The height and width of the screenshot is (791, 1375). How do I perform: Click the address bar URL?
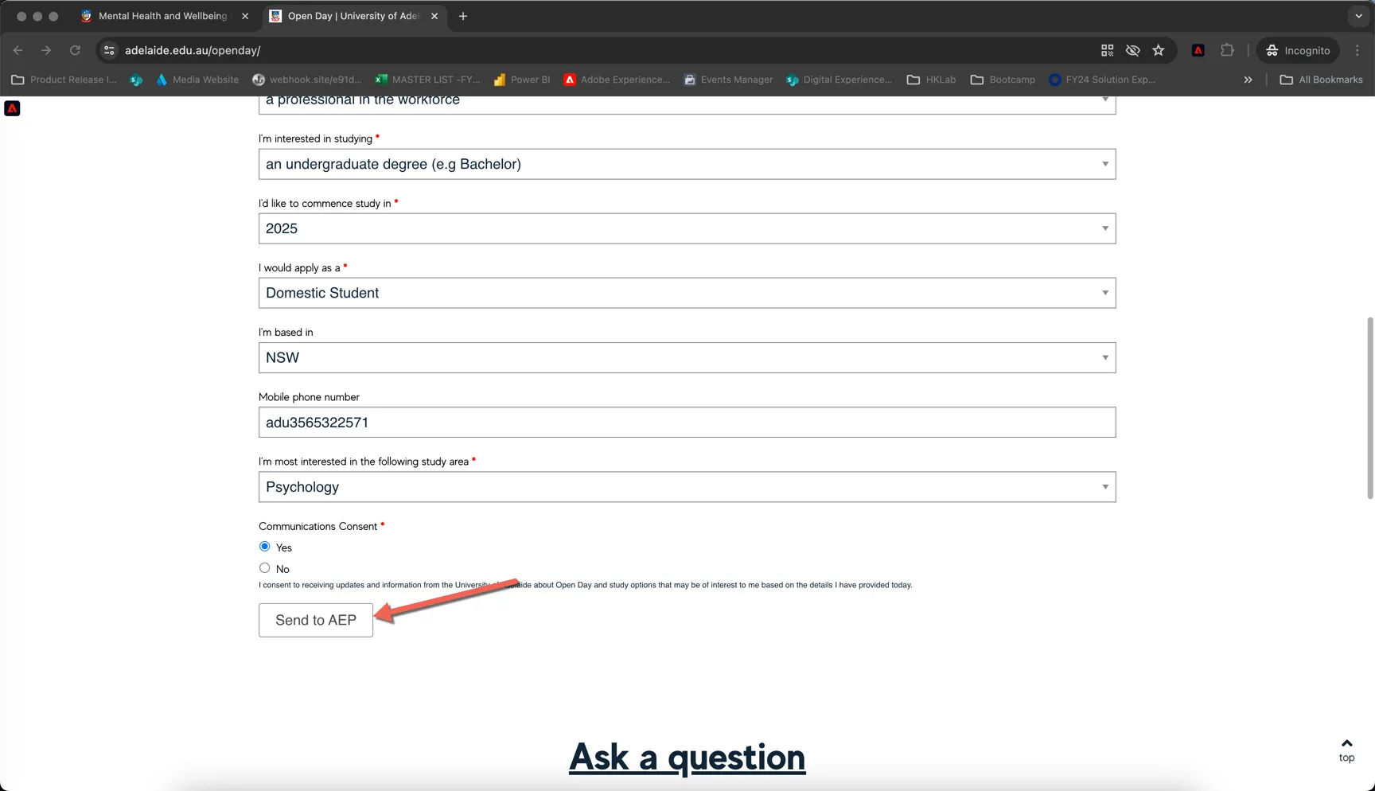193,50
